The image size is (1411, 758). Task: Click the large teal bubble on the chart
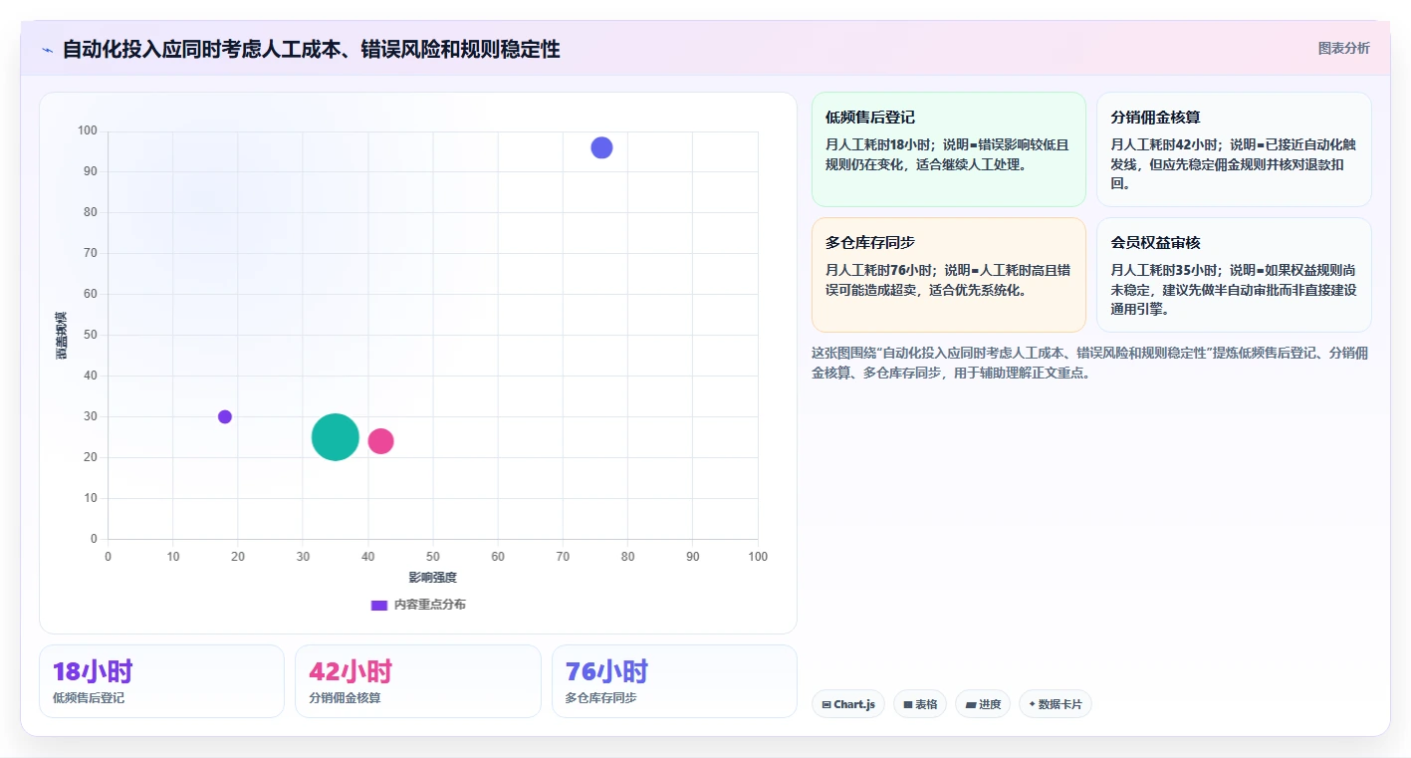[x=336, y=437]
